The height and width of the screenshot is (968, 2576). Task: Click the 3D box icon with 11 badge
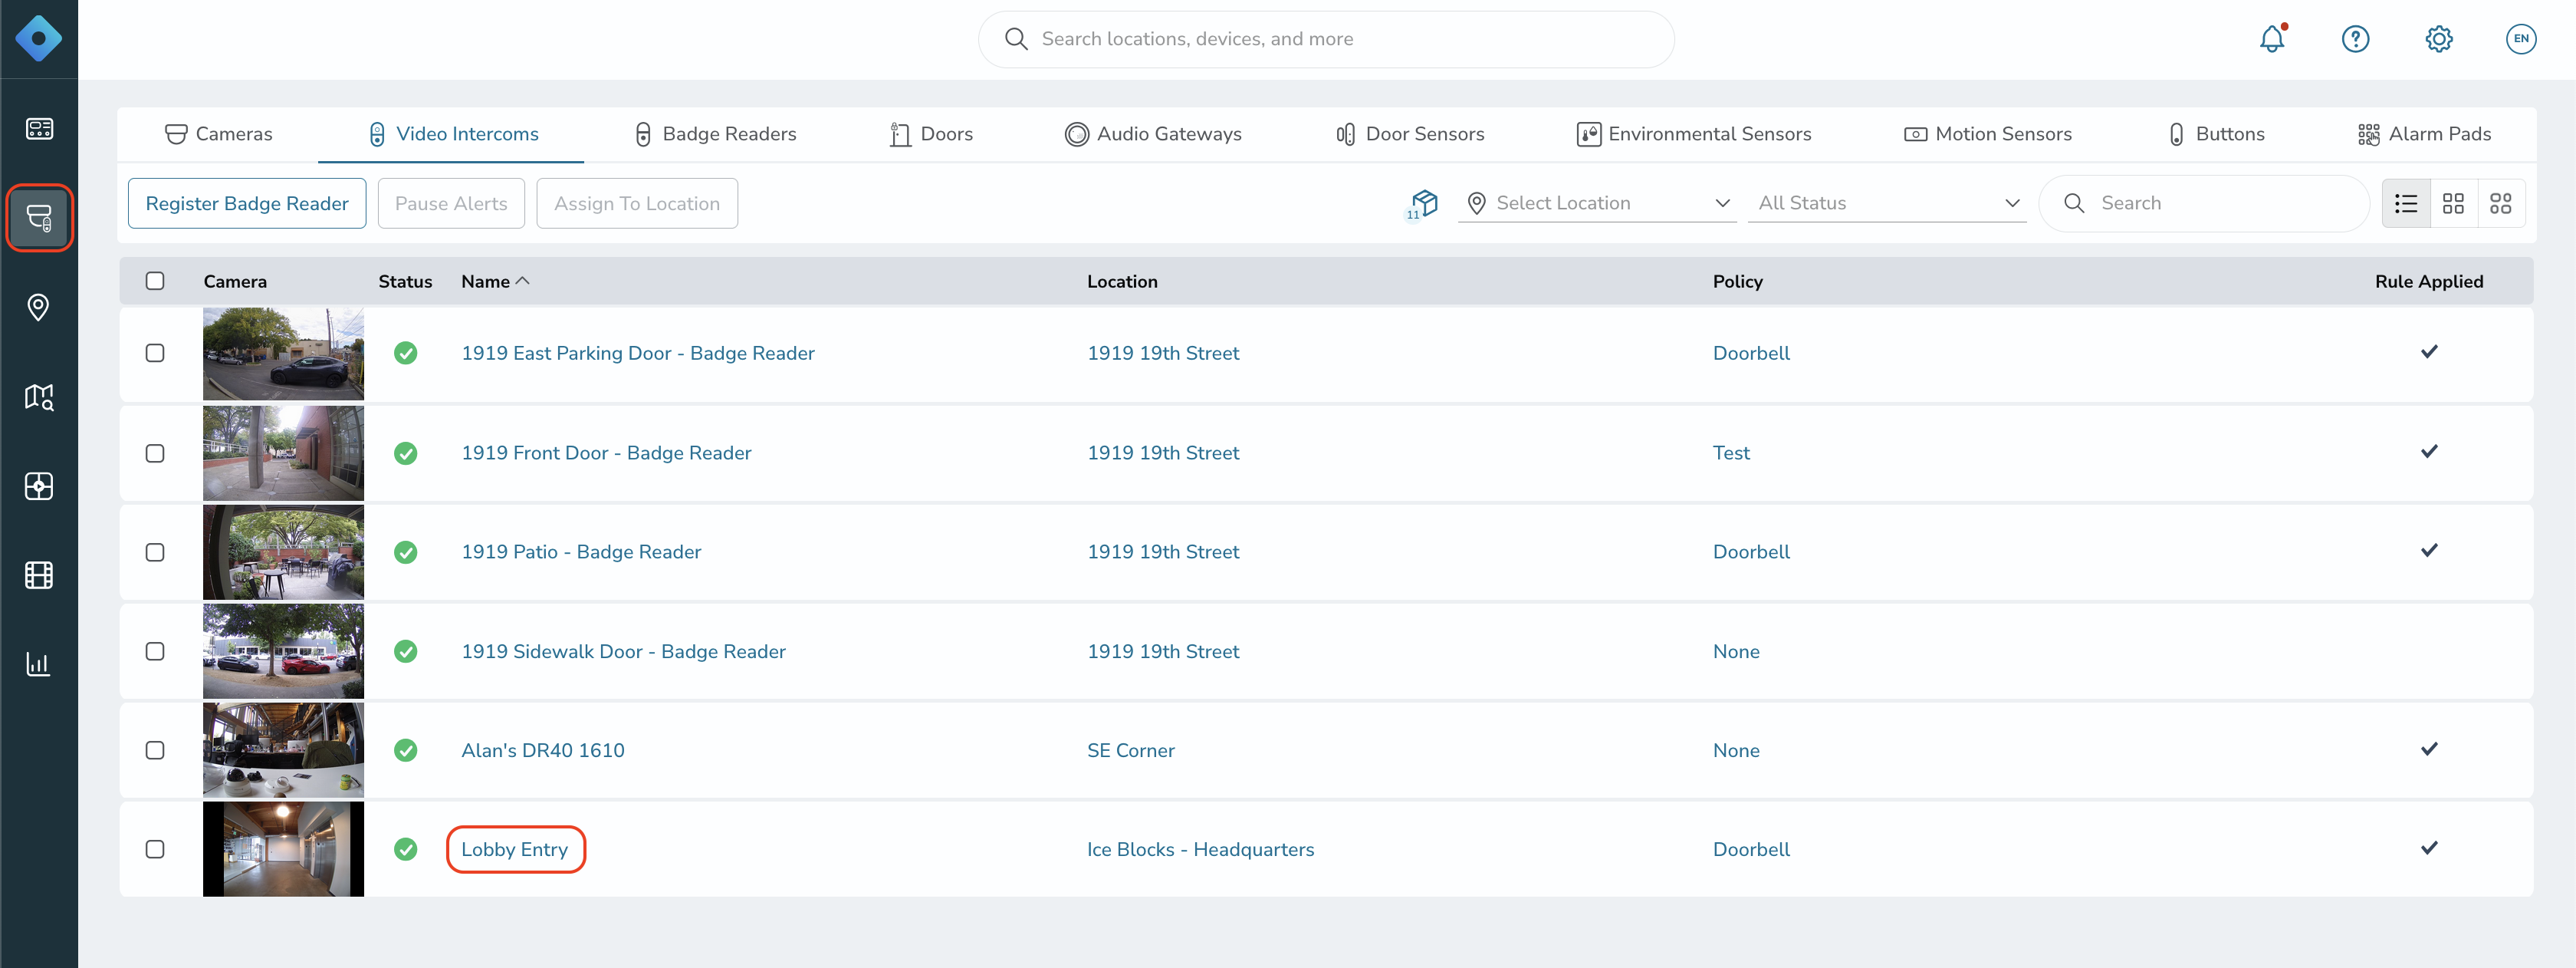coord(1422,204)
